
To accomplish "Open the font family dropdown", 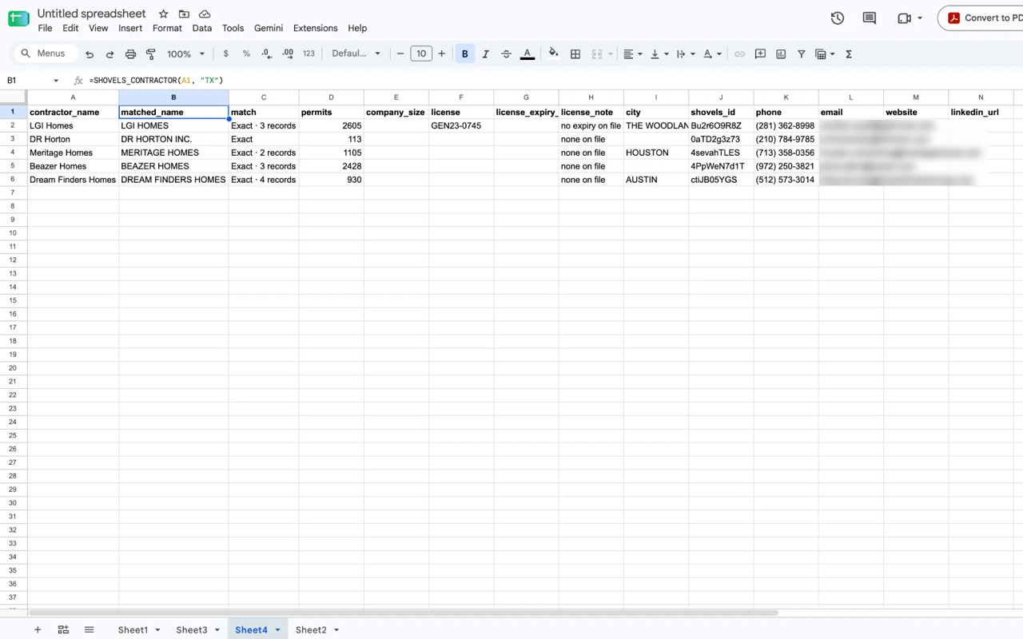I will pyautogui.click(x=356, y=54).
